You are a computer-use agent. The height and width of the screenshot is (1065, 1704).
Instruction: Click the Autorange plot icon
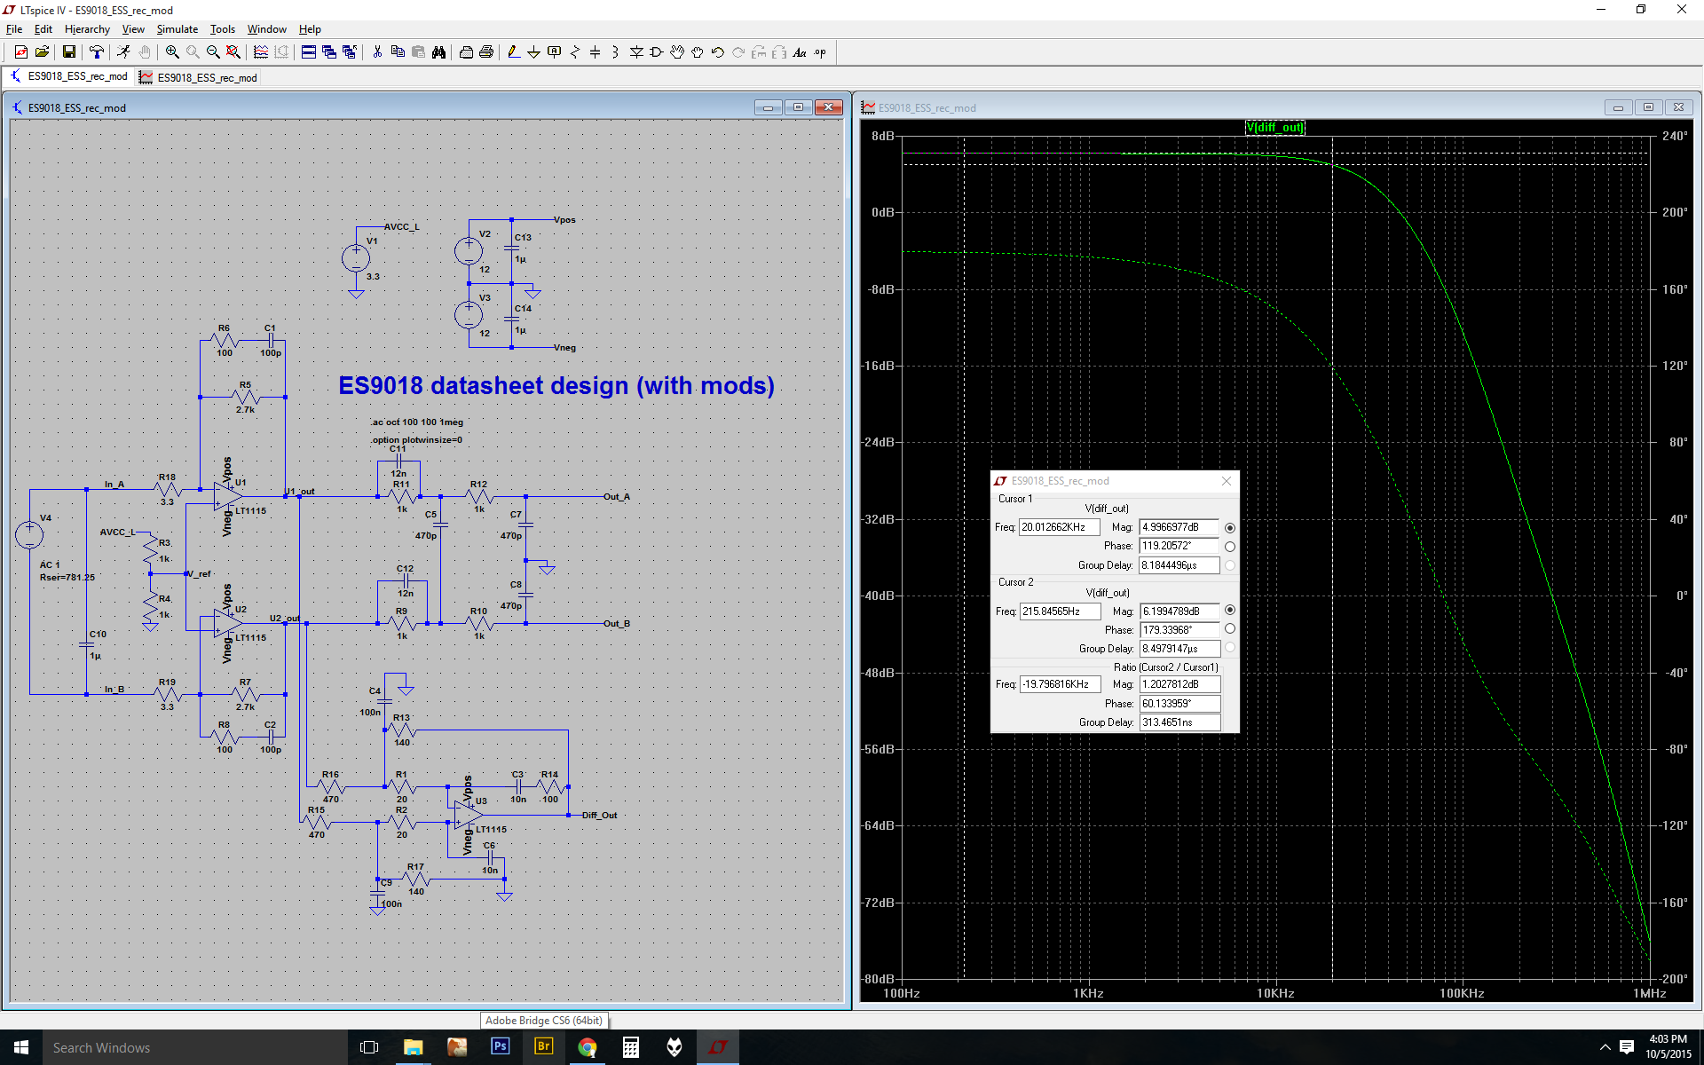coord(261,52)
